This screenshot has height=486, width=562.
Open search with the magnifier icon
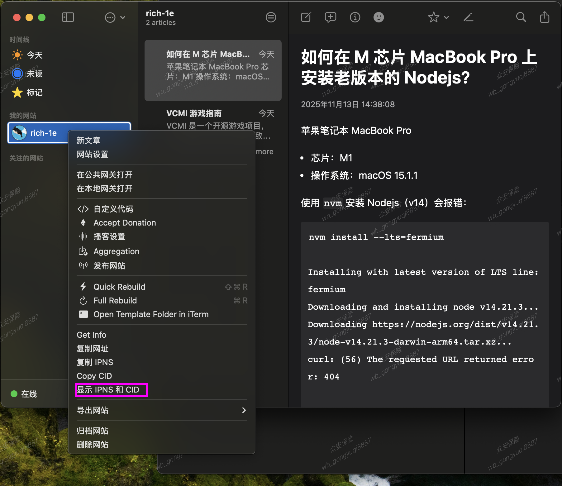(521, 17)
